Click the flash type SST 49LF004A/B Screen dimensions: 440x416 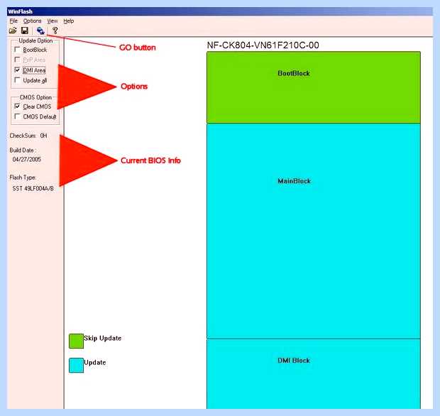pyautogui.click(x=33, y=188)
